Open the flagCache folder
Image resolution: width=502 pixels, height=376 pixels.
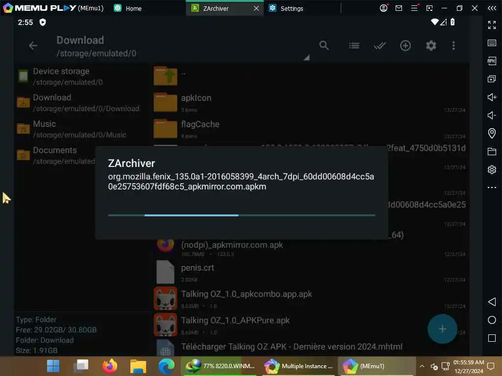click(310, 129)
